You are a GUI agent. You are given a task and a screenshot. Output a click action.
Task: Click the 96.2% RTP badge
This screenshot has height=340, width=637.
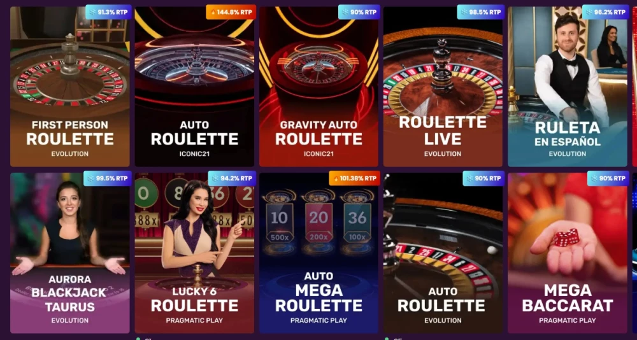click(x=605, y=12)
